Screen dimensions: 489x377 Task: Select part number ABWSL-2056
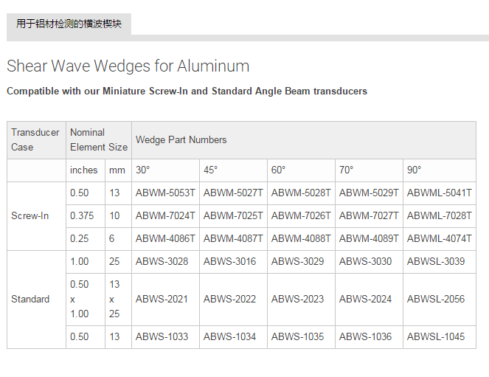[435, 300]
